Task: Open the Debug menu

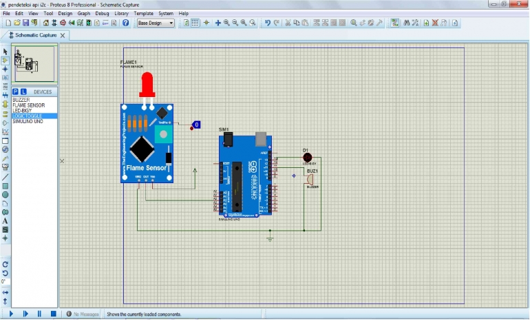Action: point(102,13)
